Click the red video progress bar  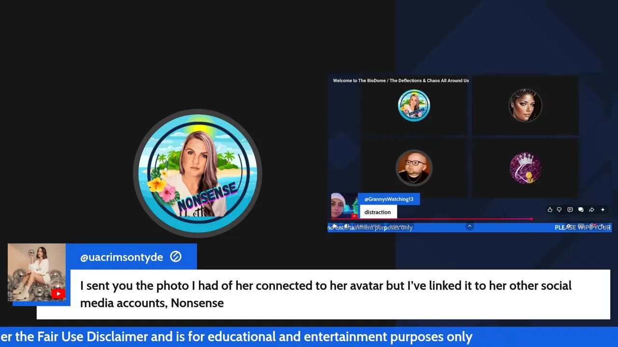point(430,219)
